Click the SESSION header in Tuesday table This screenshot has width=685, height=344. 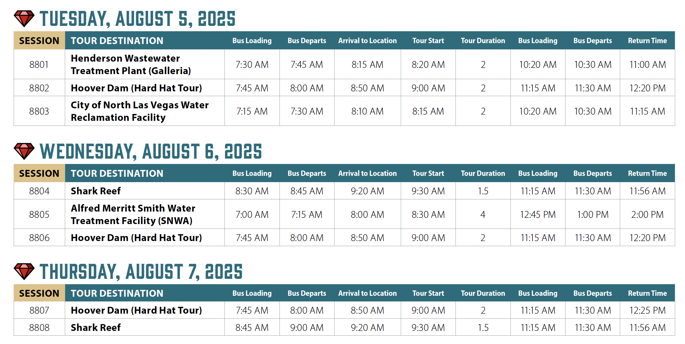[x=39, y=40]
